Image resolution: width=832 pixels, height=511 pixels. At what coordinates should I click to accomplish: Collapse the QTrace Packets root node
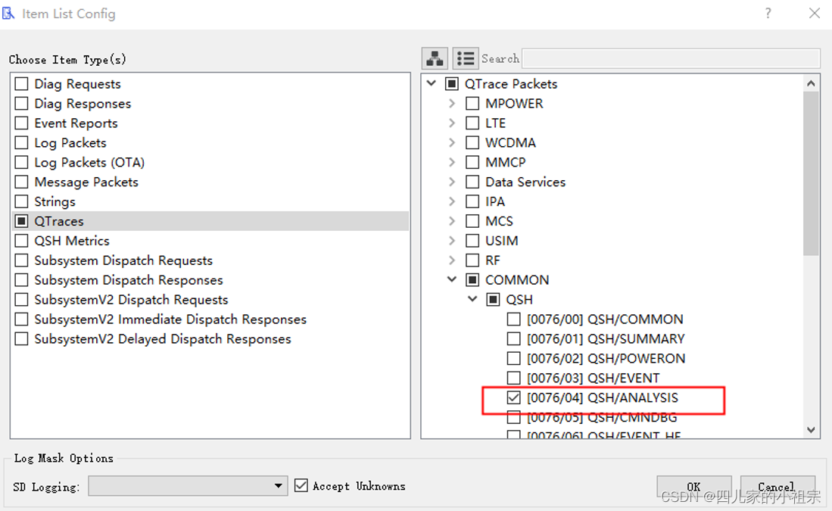[432, 83]
